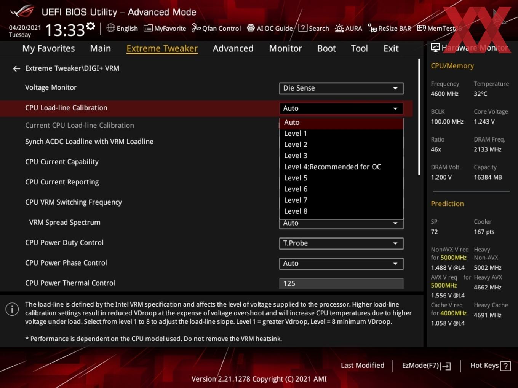Click the Last Modified button

362,366
